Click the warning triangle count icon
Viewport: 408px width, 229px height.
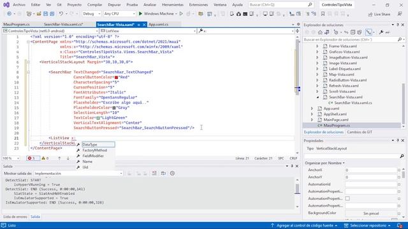pos(43,158)
